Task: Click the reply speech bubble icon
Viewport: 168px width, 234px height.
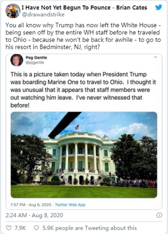Action: tap(36, 228)
